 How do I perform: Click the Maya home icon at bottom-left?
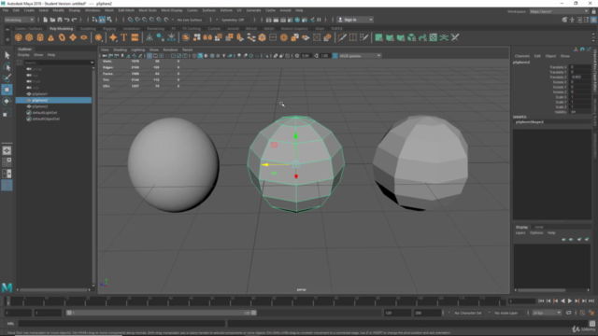click(7, 287)
